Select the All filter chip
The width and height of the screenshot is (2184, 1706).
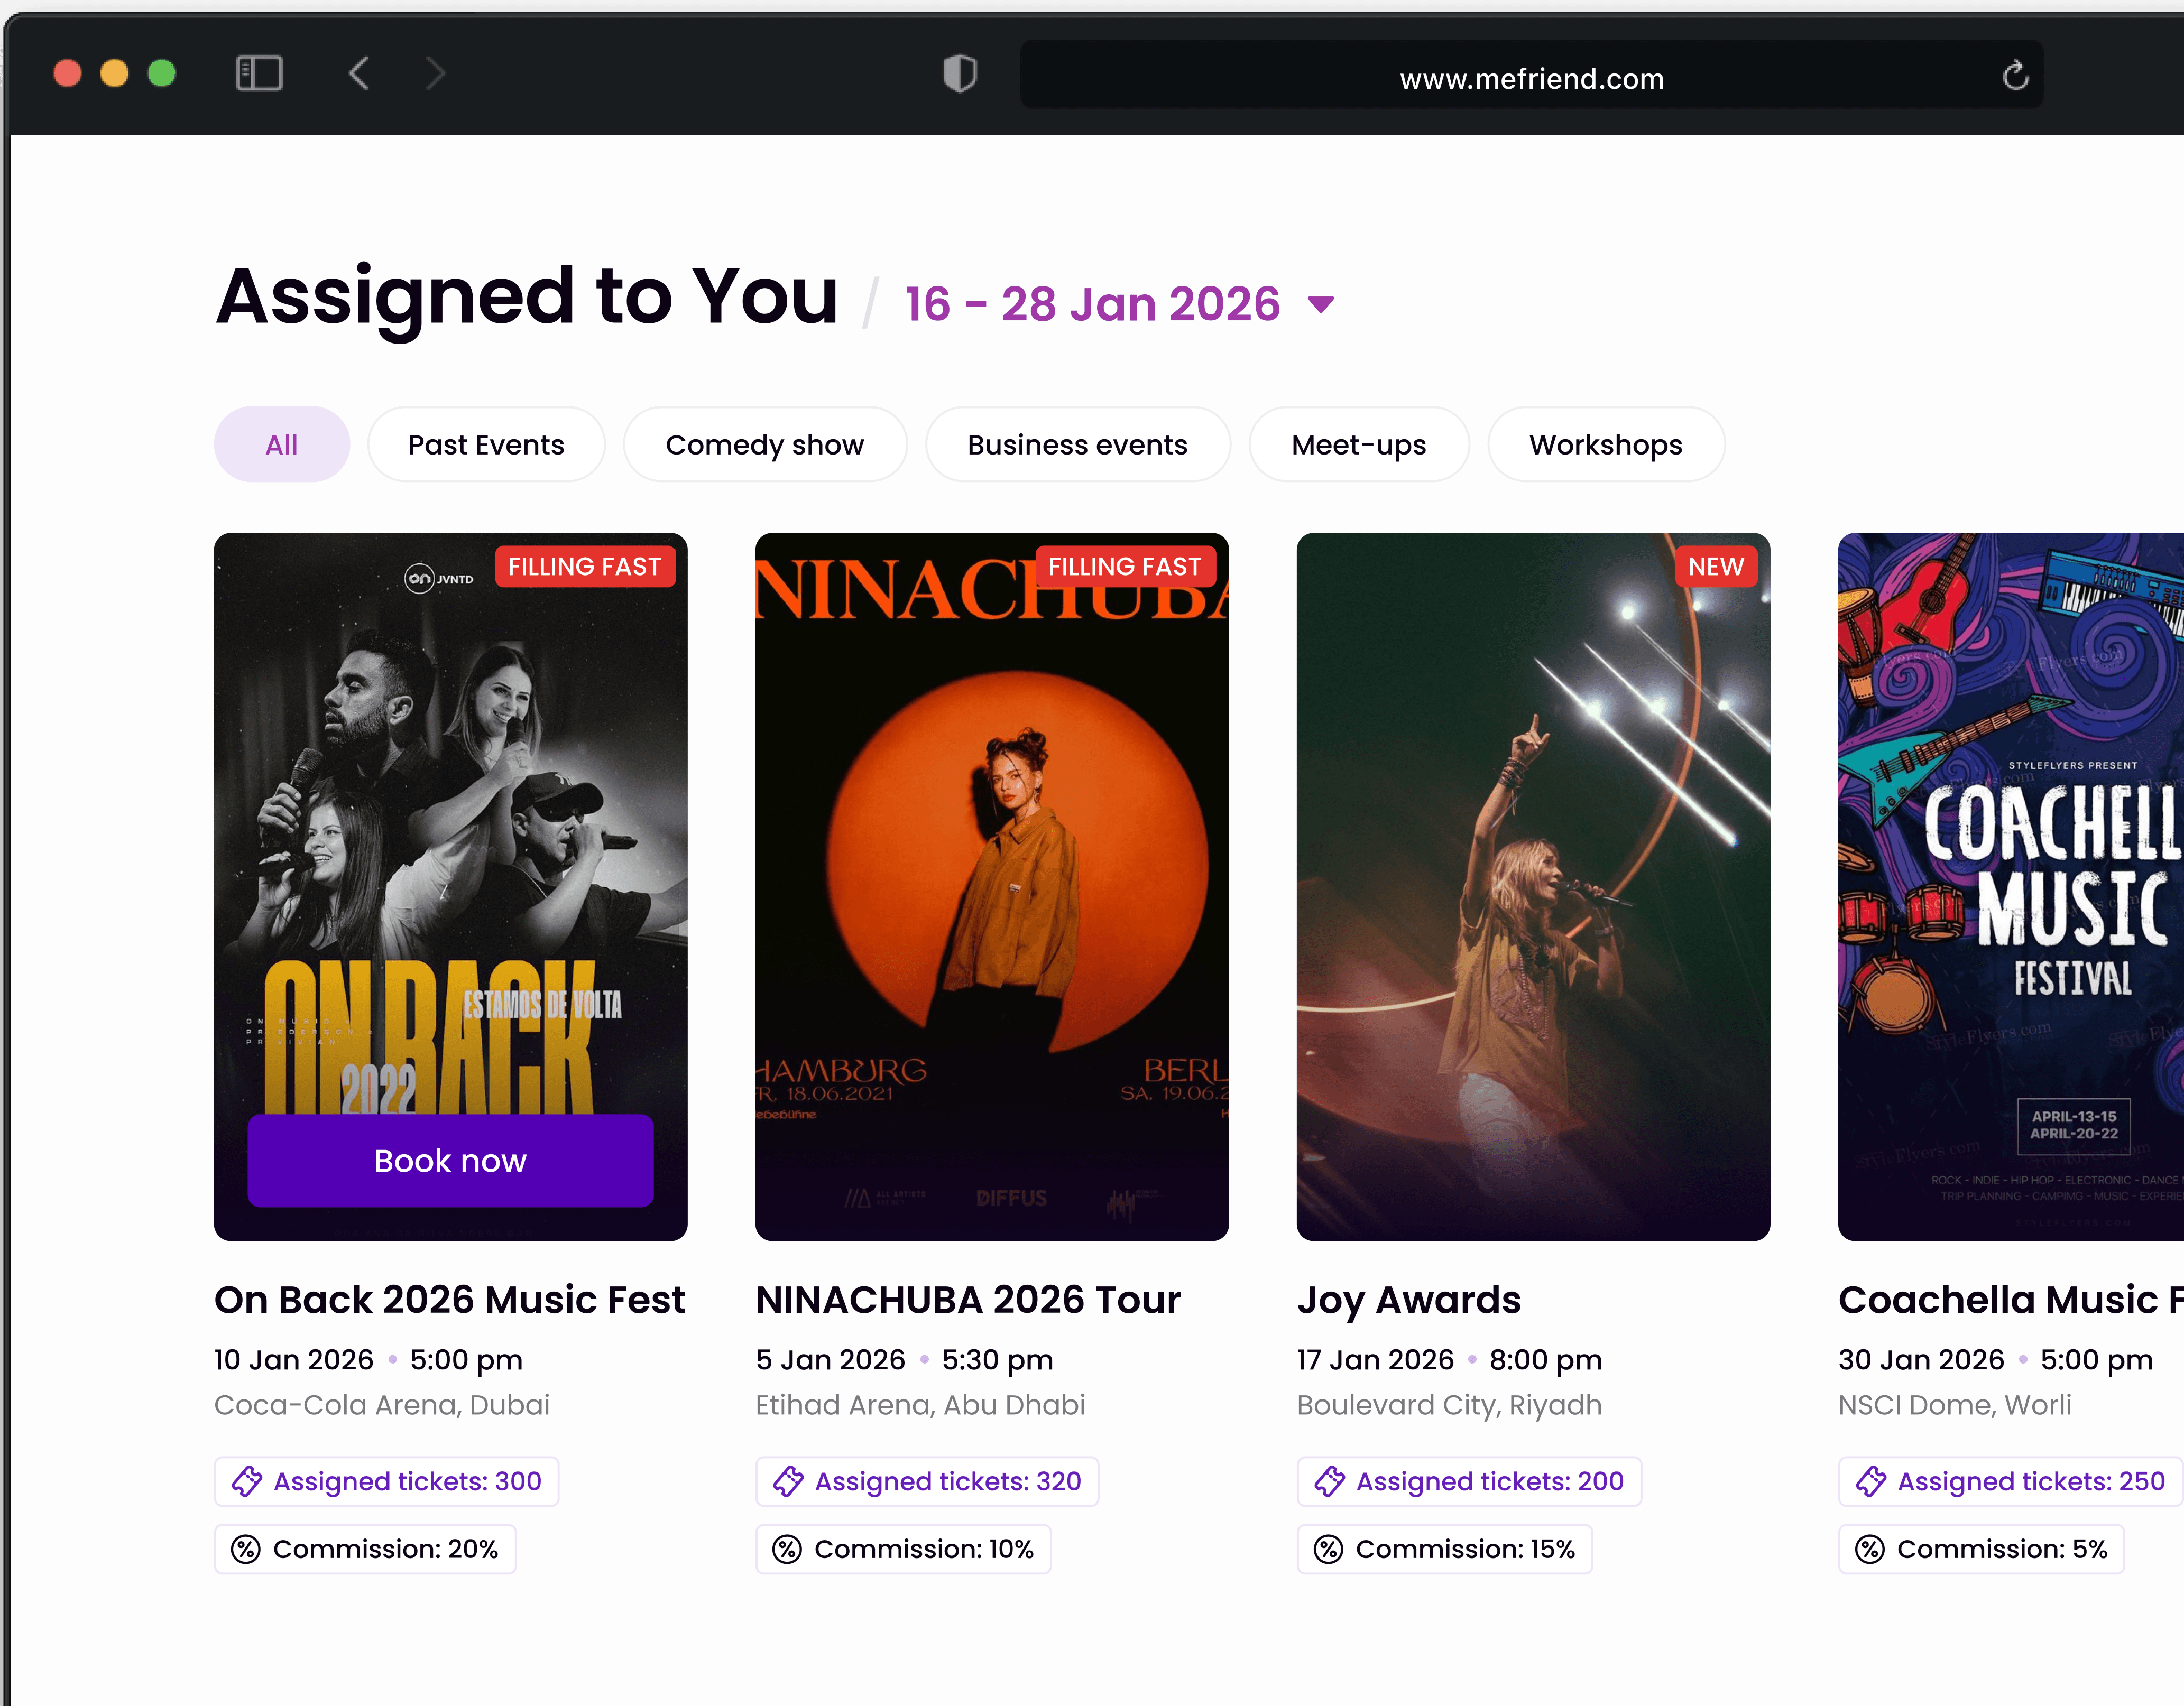pos(282,445)
